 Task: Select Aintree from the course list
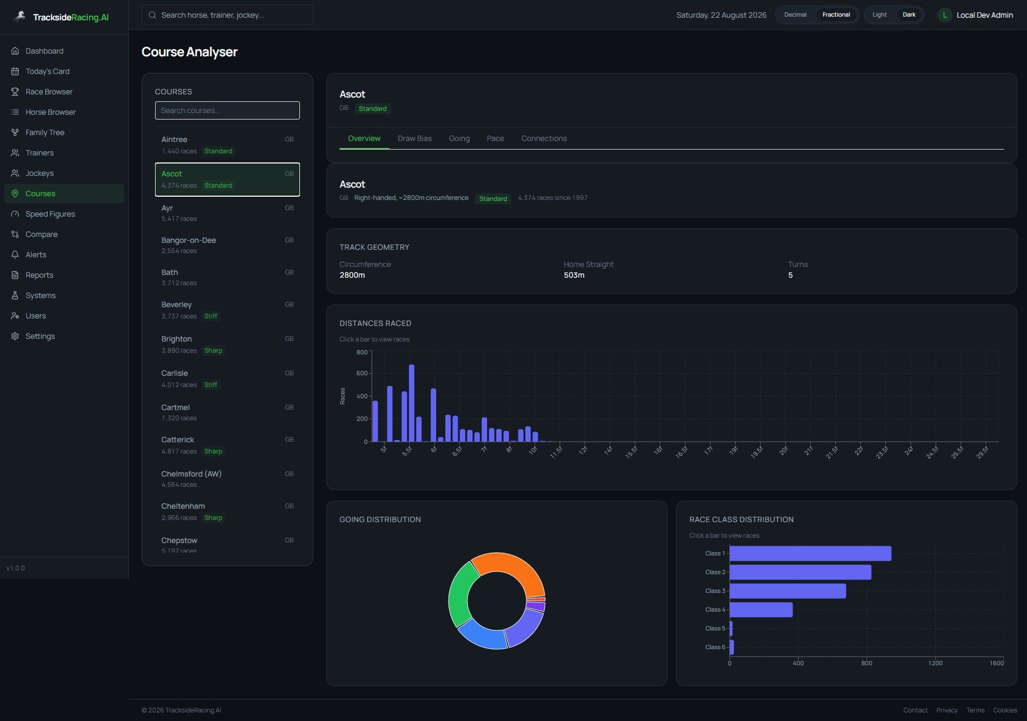pyautogui.click(x=228, y=145)
